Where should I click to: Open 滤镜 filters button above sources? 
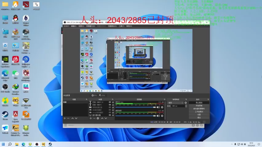(102, 95)
